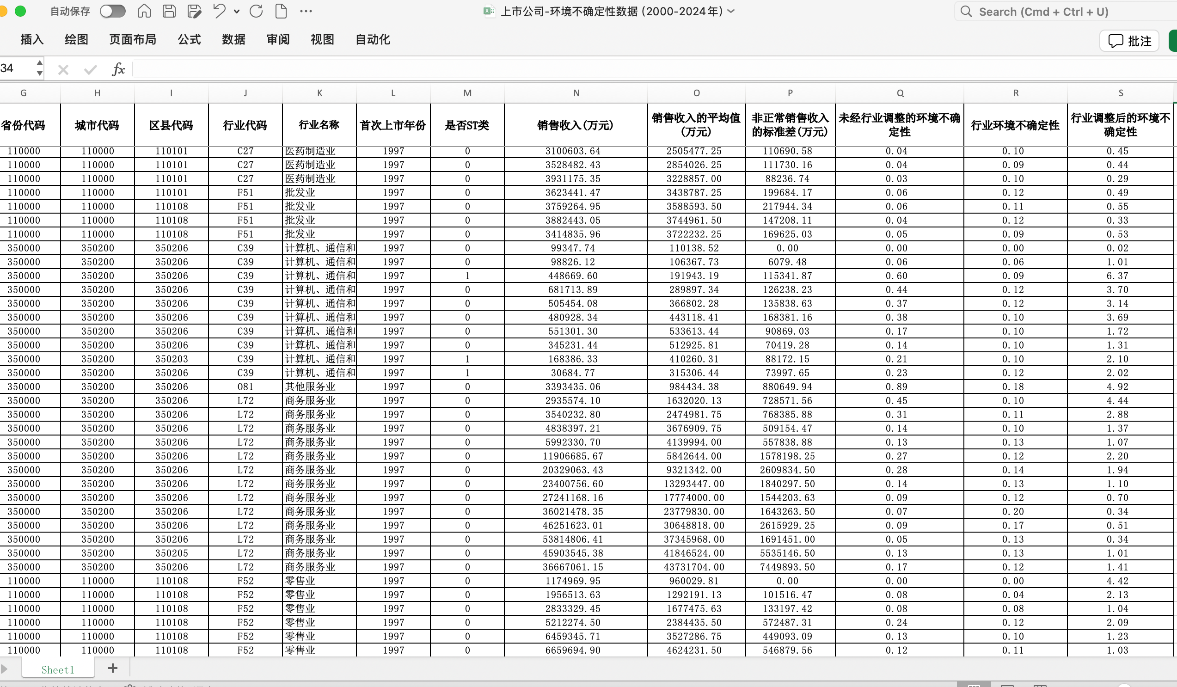Open the more options ellipsis icon
This screenshot has width=1177, height=687.
(306, 11)
